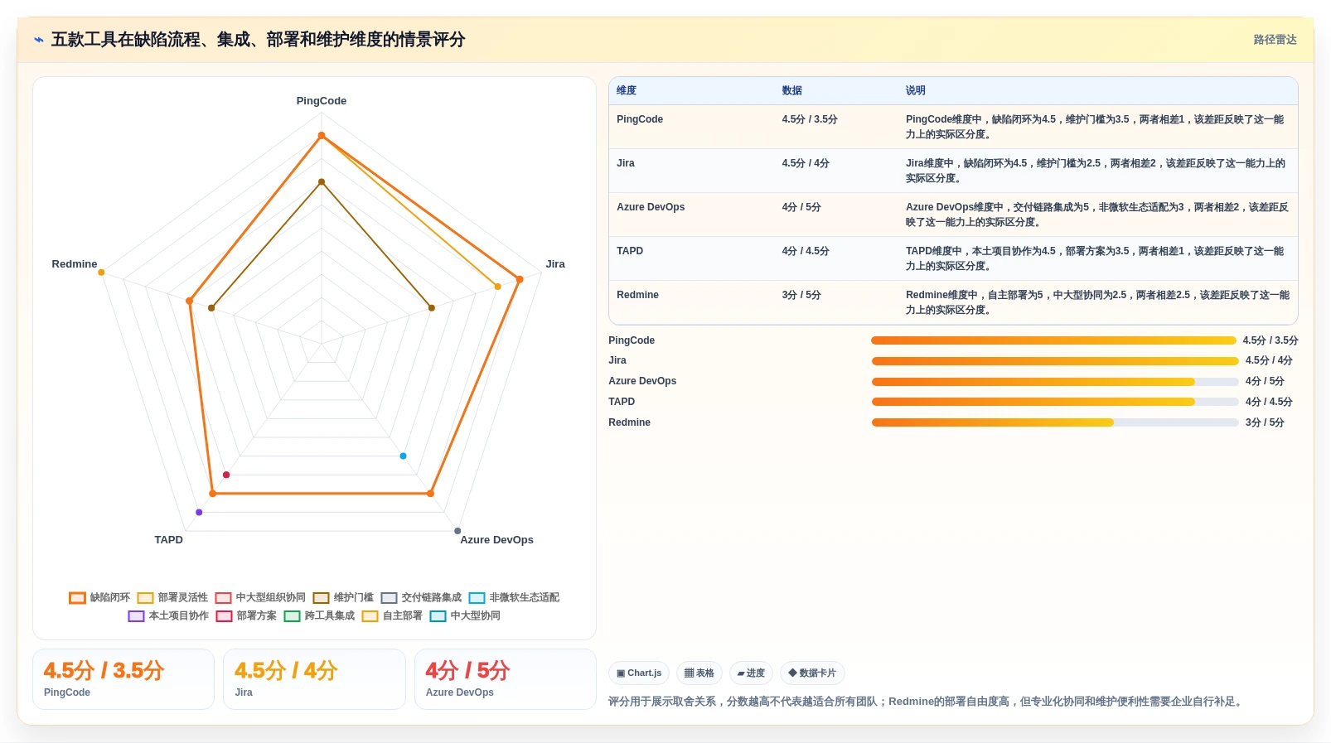Click the TAPD progress bar
The height and width of the screenshot is (743, 1331).
1055,402
